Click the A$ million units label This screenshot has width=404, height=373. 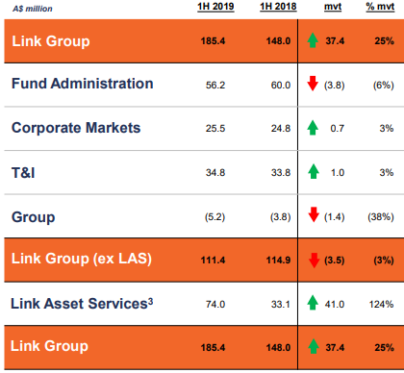(33, 9)
